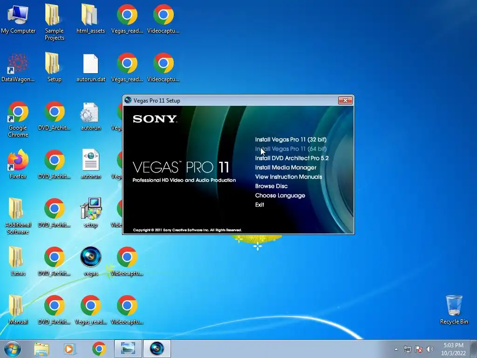Viewport: 477px width, 358px height.
Task: Select the Manual folder
Action: click(x=18, y=310)
